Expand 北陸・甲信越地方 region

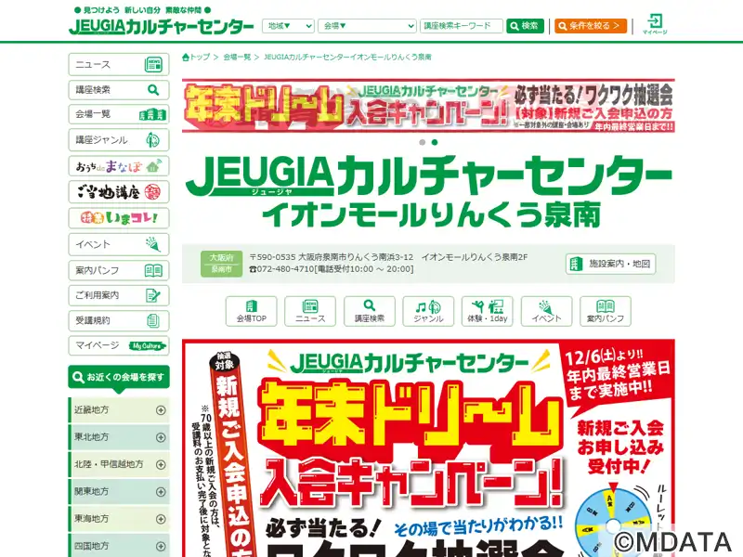pos(119,465)
